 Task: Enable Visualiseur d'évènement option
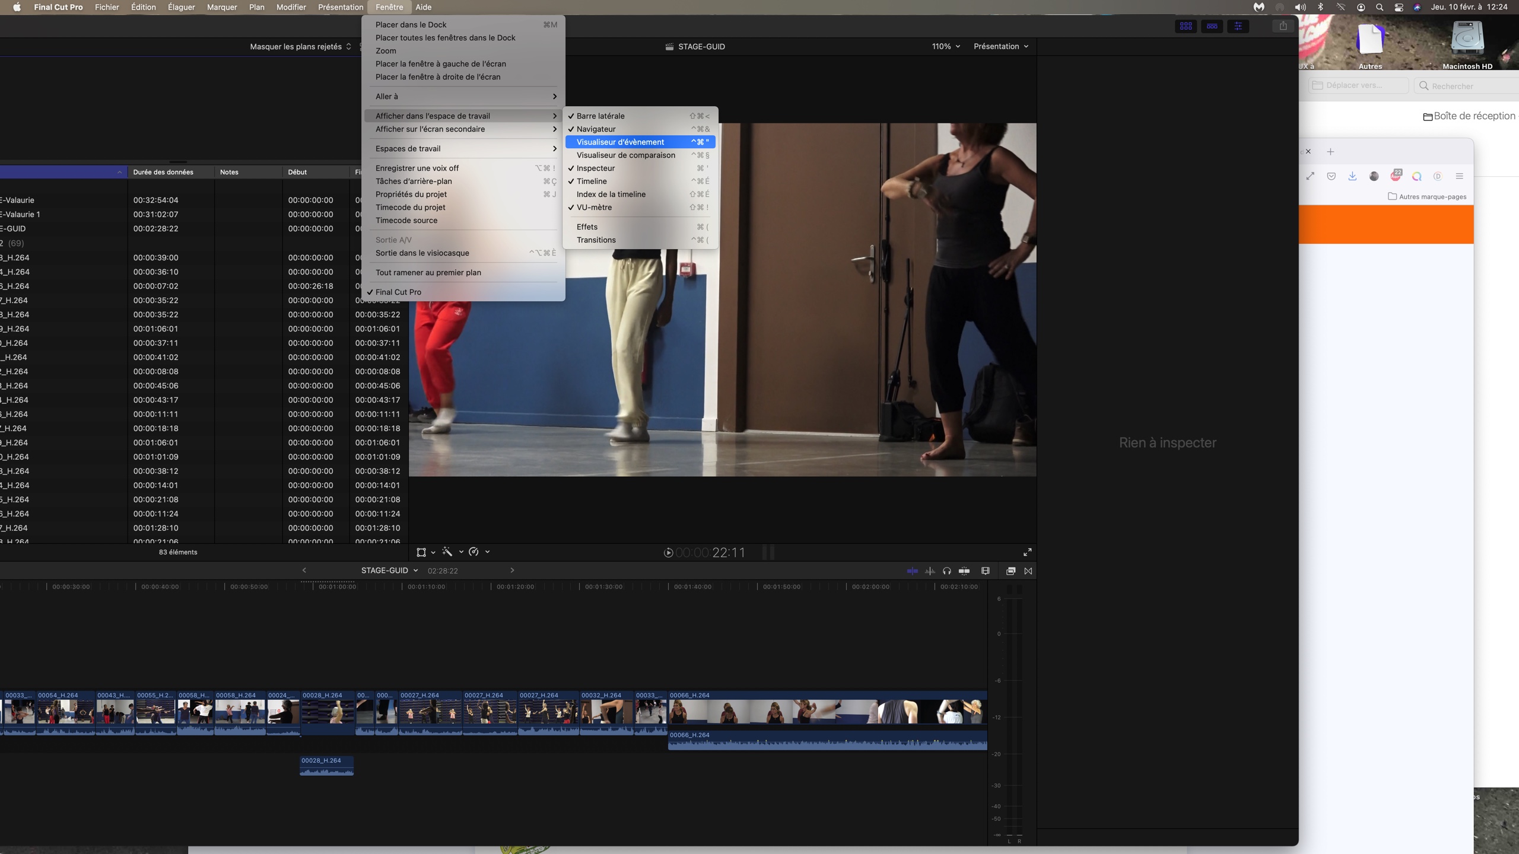click(x=640, y=142)
